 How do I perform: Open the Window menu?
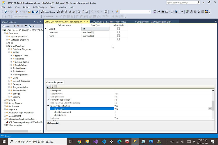[62, 7]
